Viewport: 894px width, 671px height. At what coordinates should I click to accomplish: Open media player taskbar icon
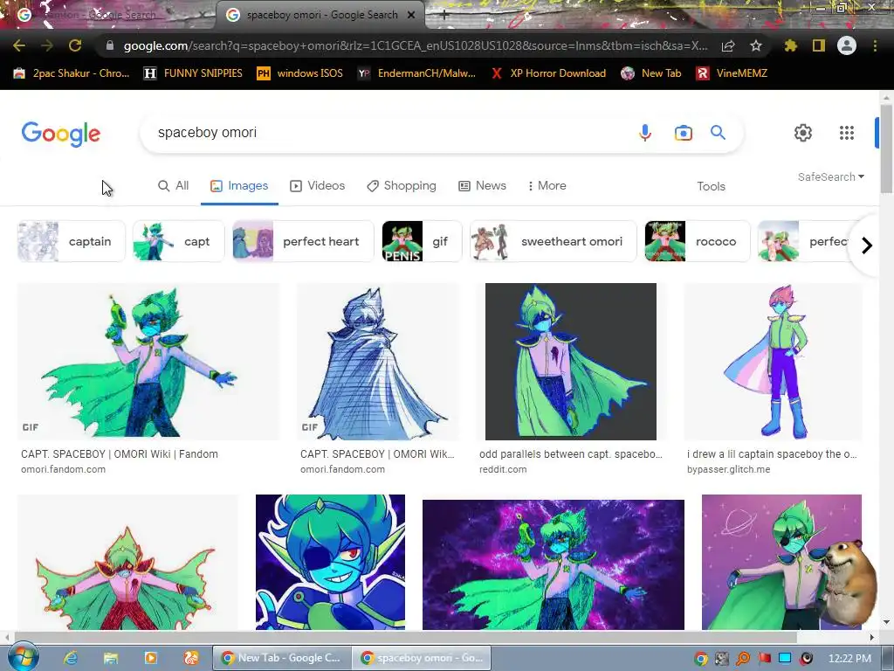coord(150,658)
